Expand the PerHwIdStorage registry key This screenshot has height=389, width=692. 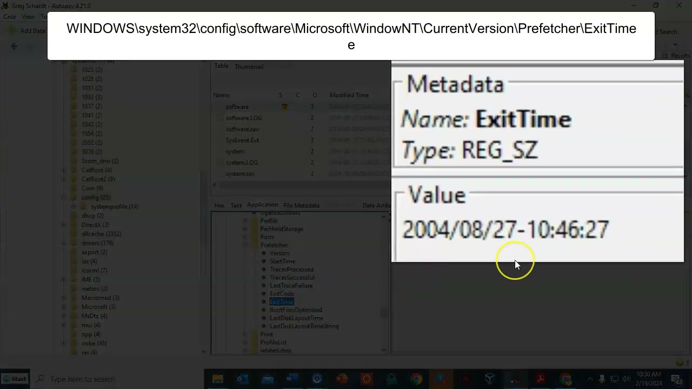pyautogui.click(x=245, y=229)
